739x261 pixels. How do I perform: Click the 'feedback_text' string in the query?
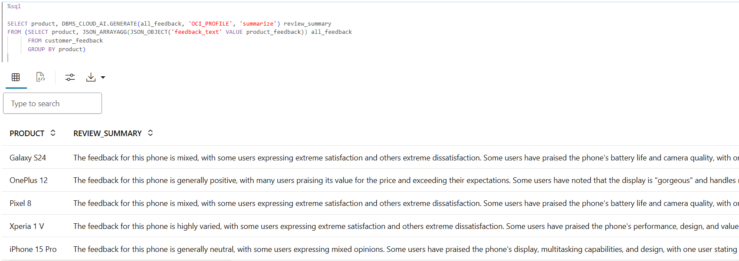point(197,32)
